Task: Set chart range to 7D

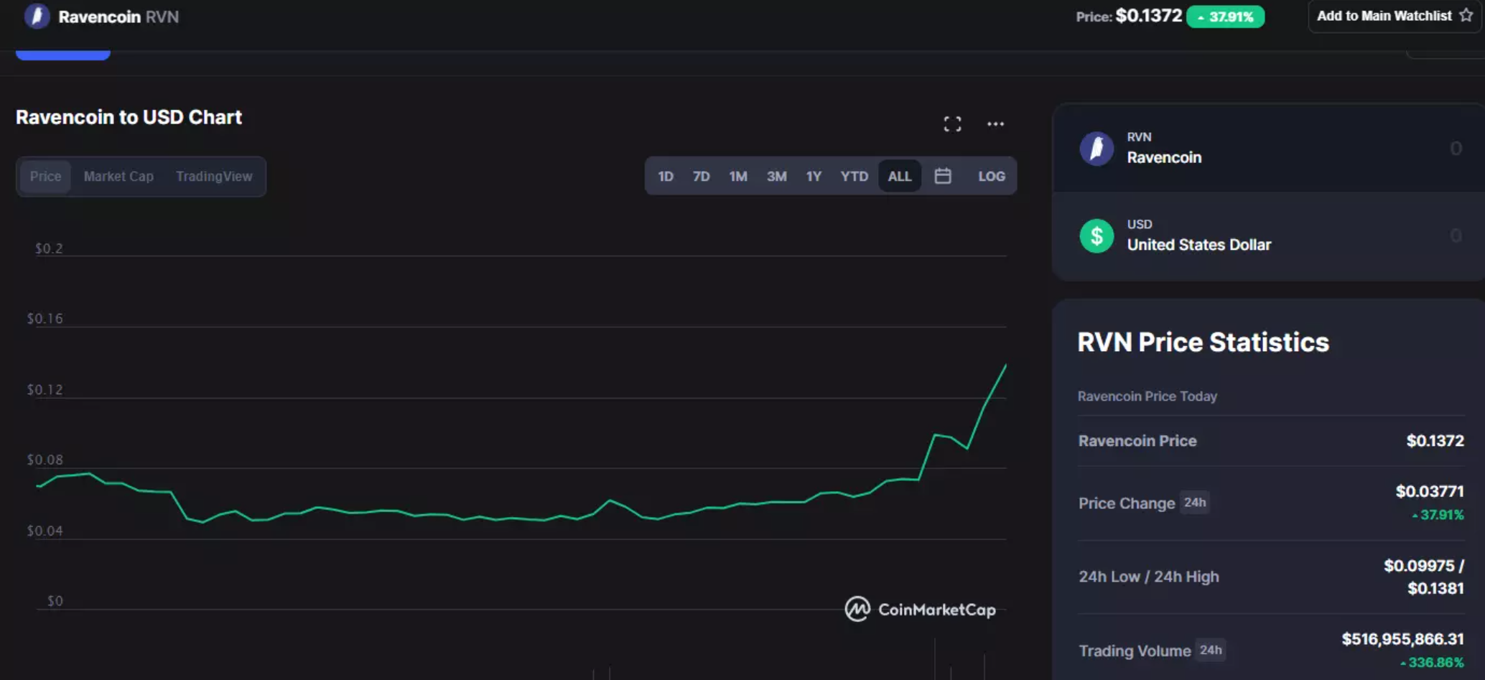Action: coord(701,176)
